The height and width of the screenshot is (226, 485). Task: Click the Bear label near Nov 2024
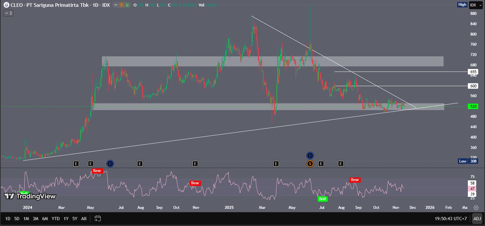click(x=195, y=183)
